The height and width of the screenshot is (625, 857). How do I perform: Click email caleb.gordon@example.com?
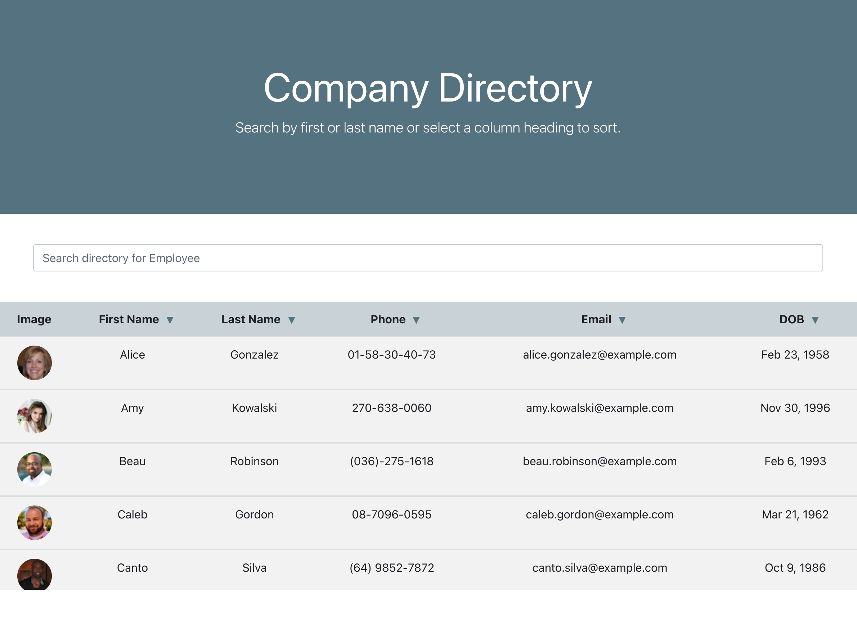pyautogui.click(x=600, y=514)
